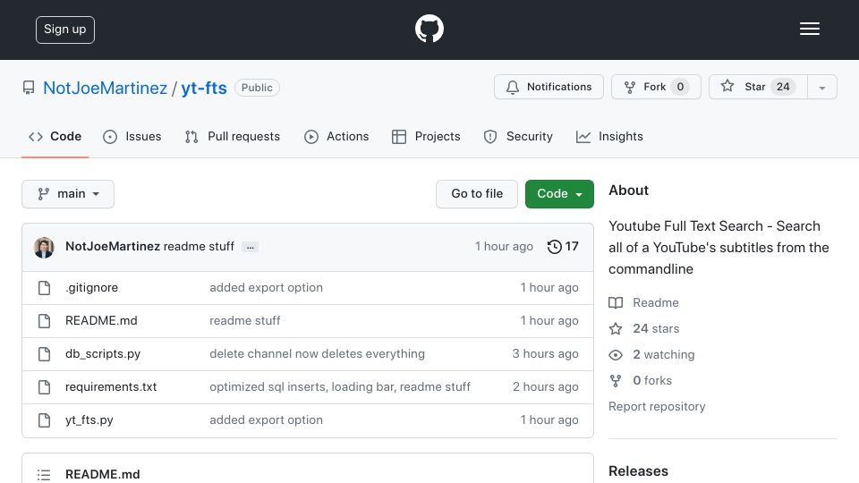
Task: Open the Security tab
Action: coord(518,136)
